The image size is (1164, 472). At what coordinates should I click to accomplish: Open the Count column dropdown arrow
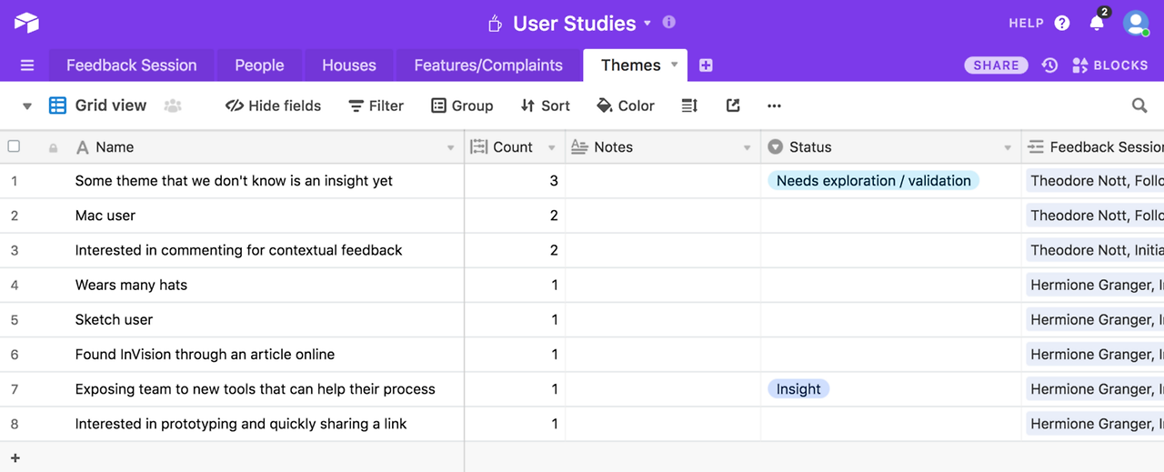(x=552, y=148)
